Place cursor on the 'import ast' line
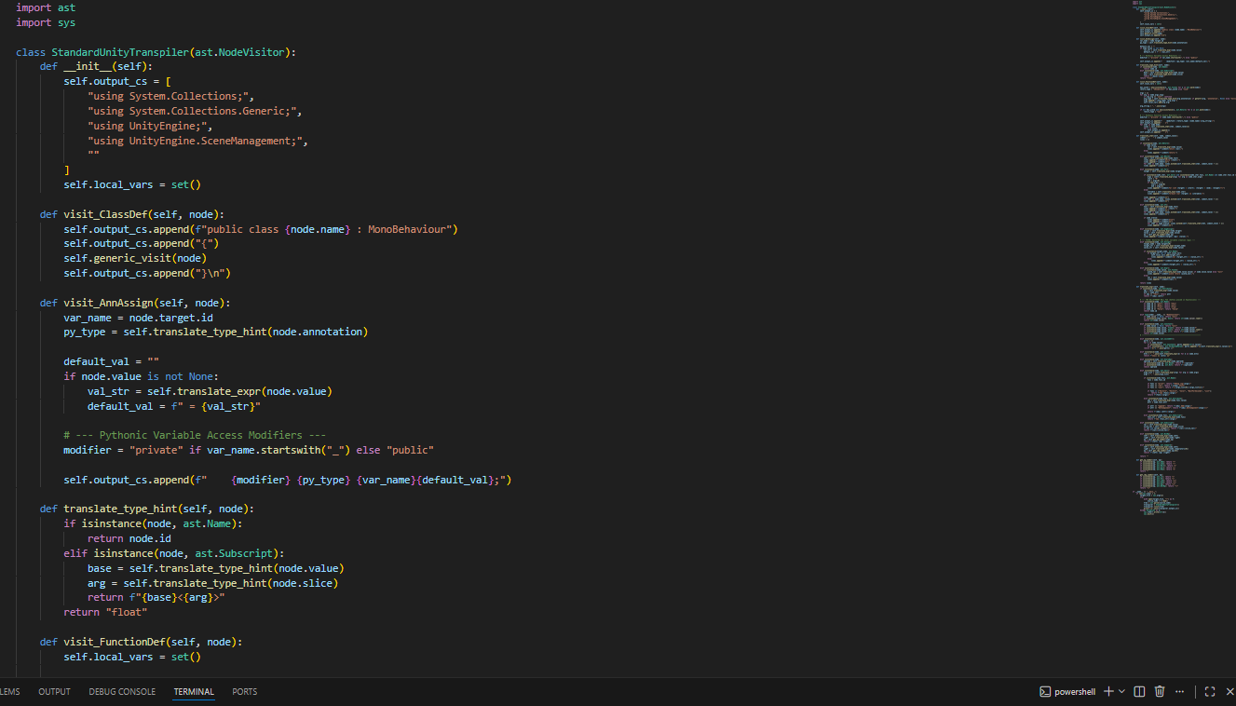The height and width of the screenshot is (706, 1236). (46, 7)
